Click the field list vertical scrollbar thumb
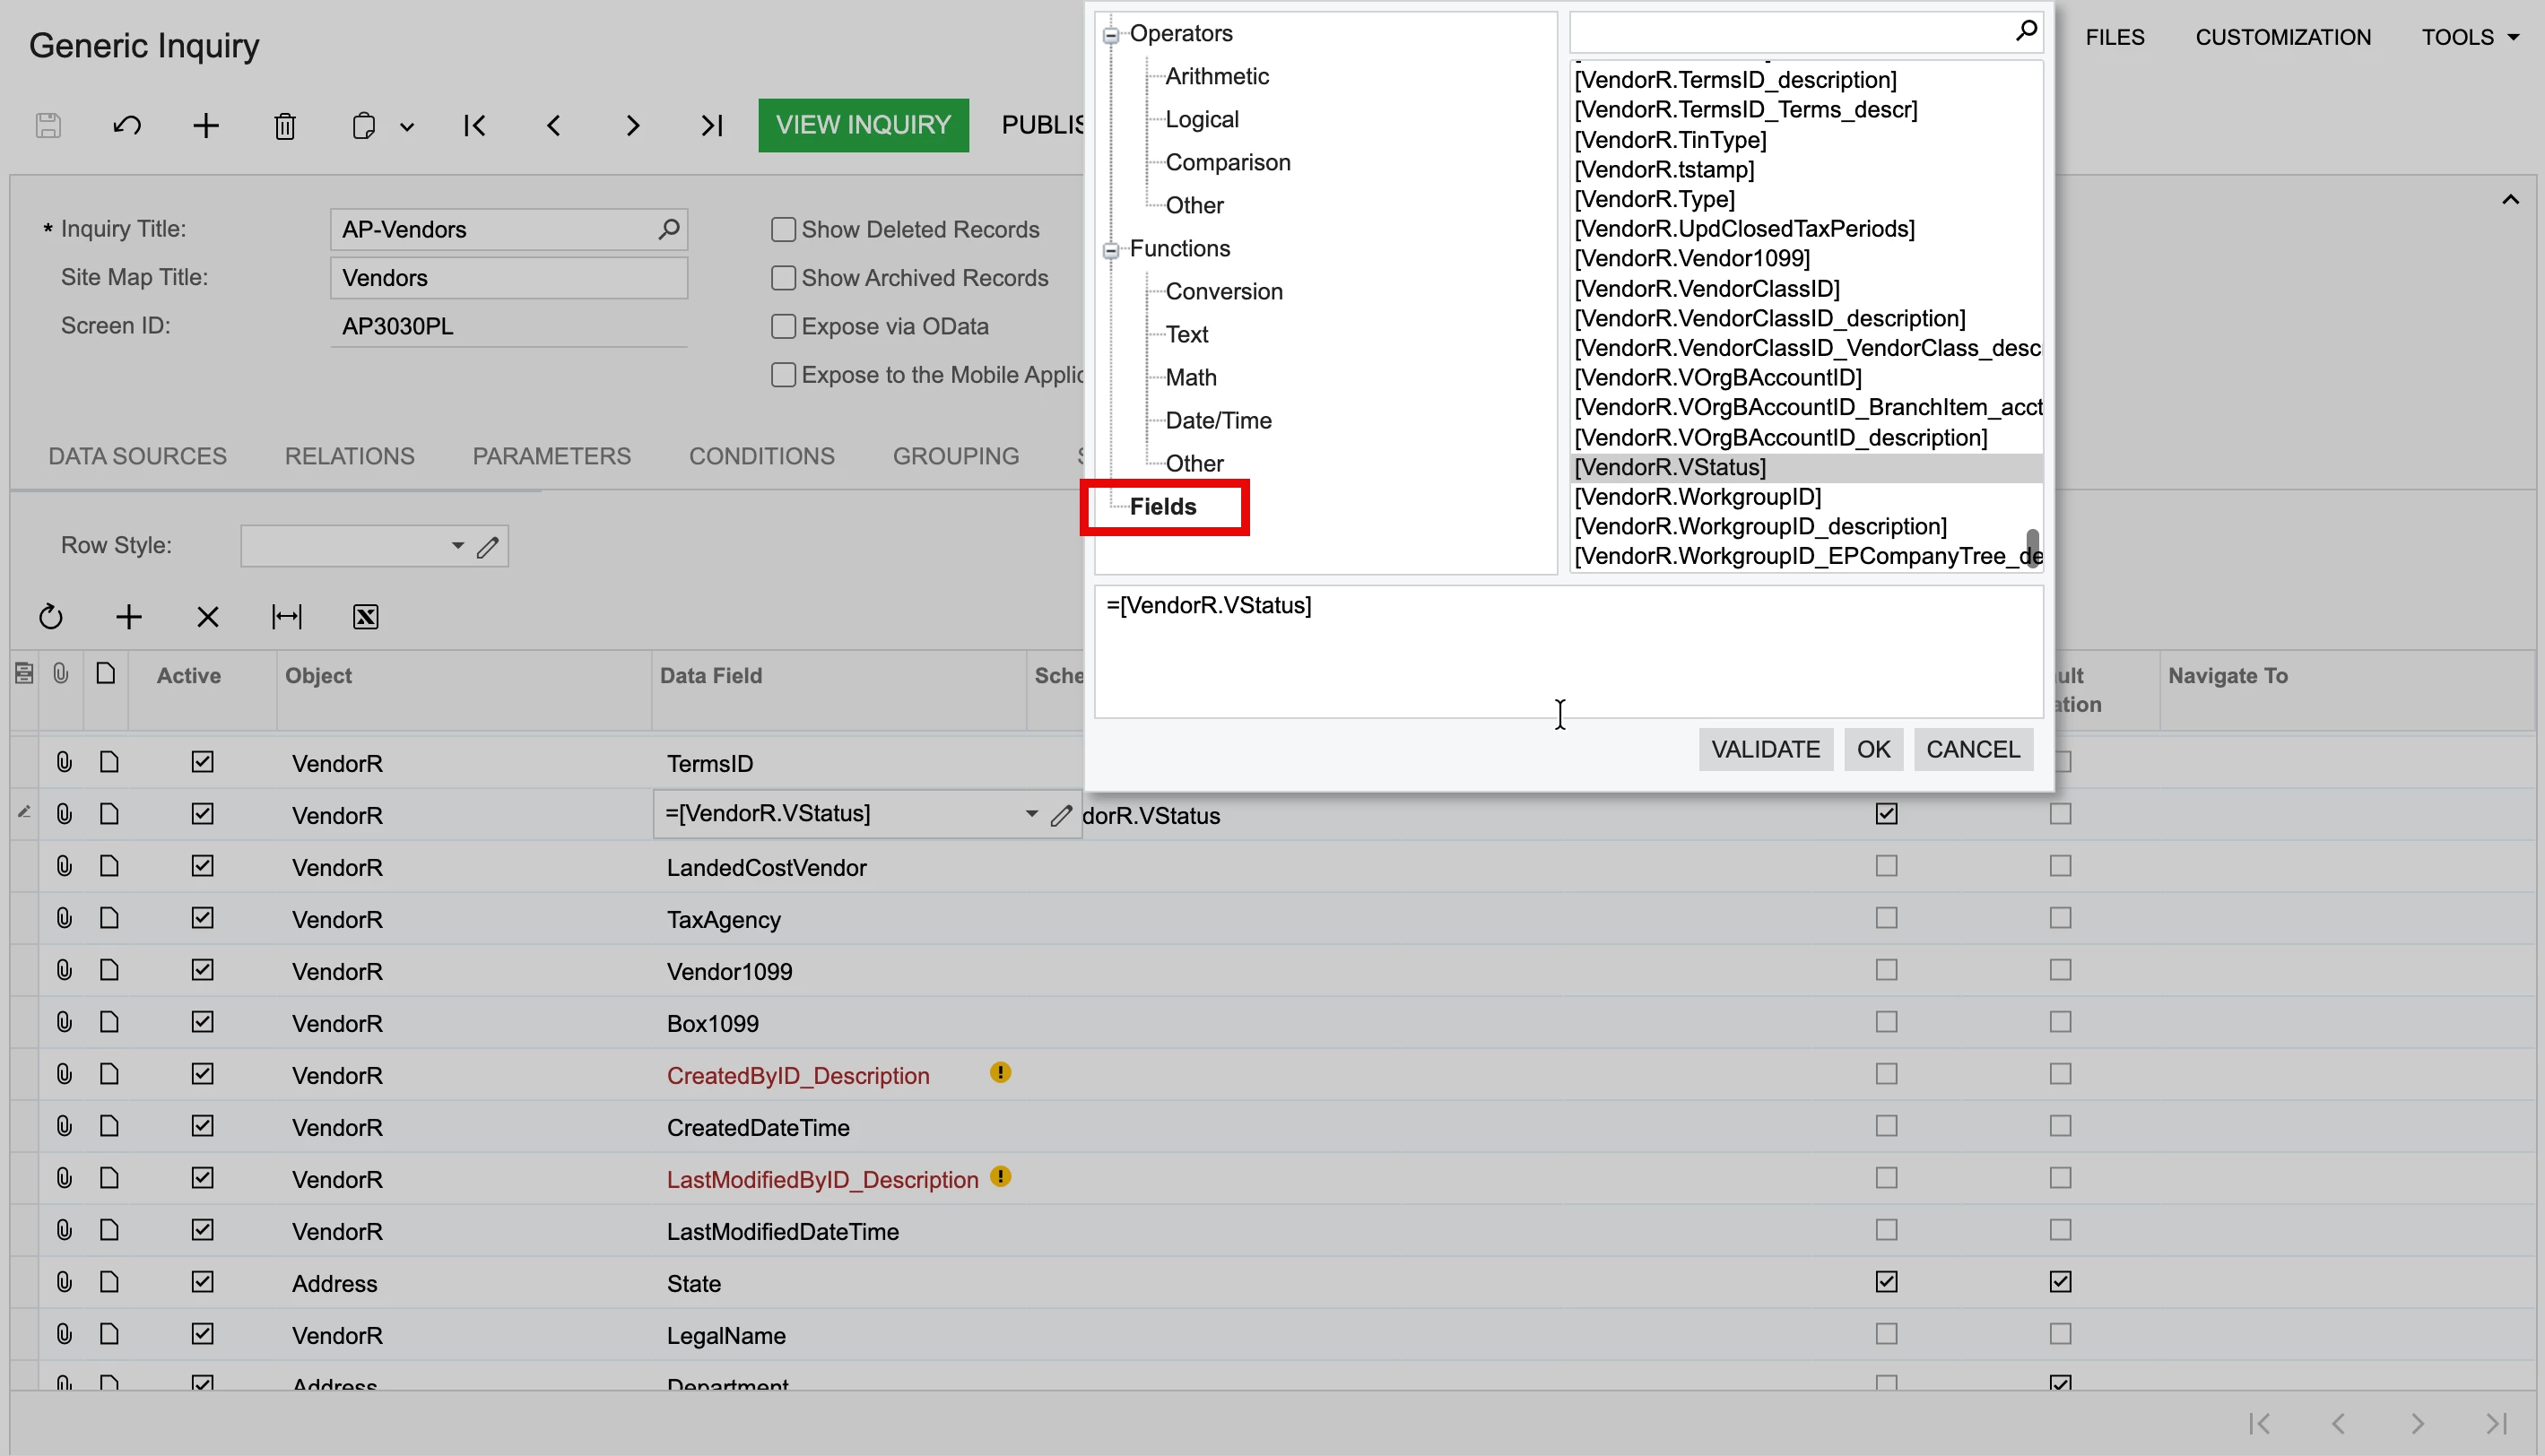The image size is (2545, 1456). click(2032, 547)
